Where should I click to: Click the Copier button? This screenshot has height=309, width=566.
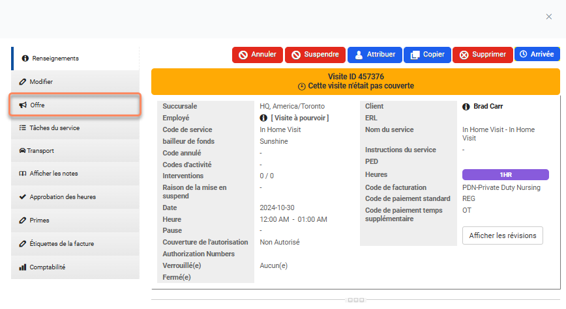426,55
